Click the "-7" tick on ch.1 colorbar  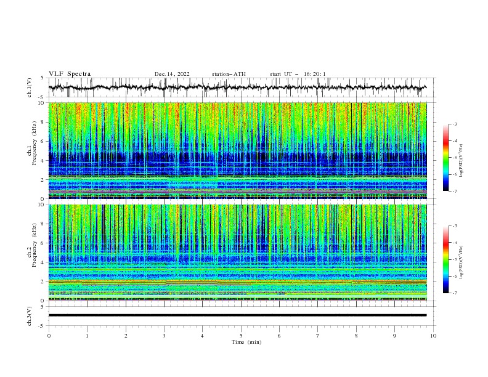(455, 191)
